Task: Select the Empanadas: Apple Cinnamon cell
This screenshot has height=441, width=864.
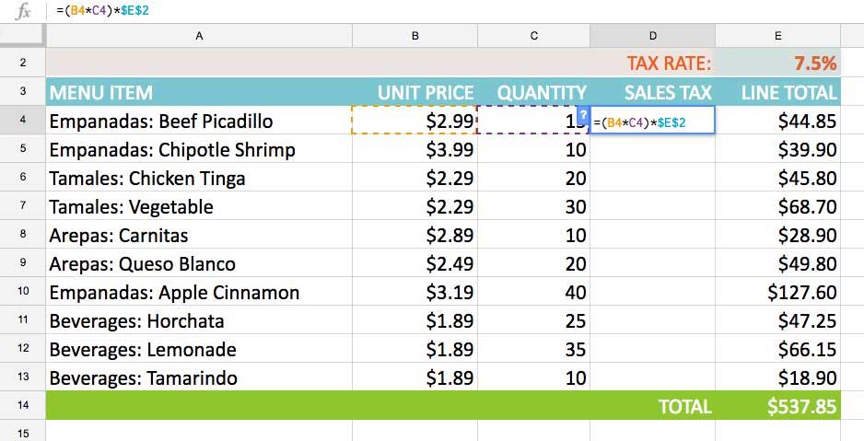Action: pyautogui.click(x=199, y=292)
